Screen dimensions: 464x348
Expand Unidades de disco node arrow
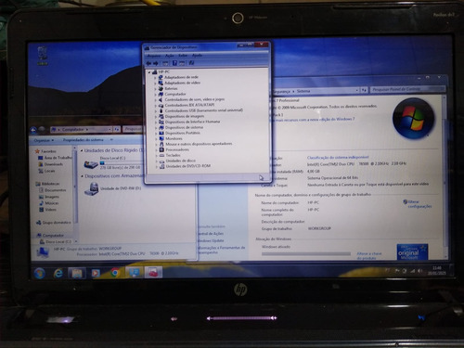pyautogui.click(x=157, y=161)
